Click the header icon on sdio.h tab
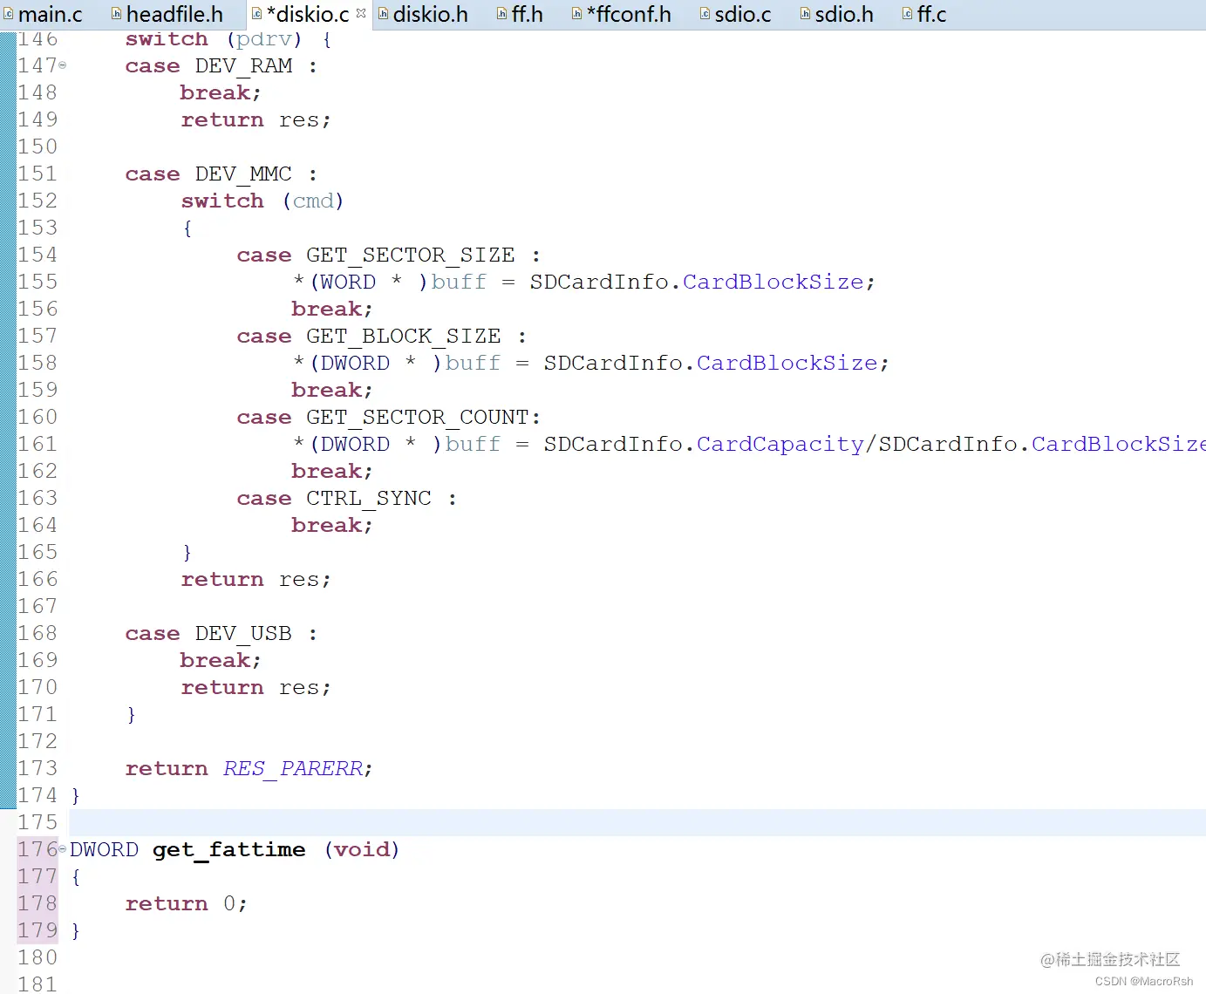 tap(805, 14)
